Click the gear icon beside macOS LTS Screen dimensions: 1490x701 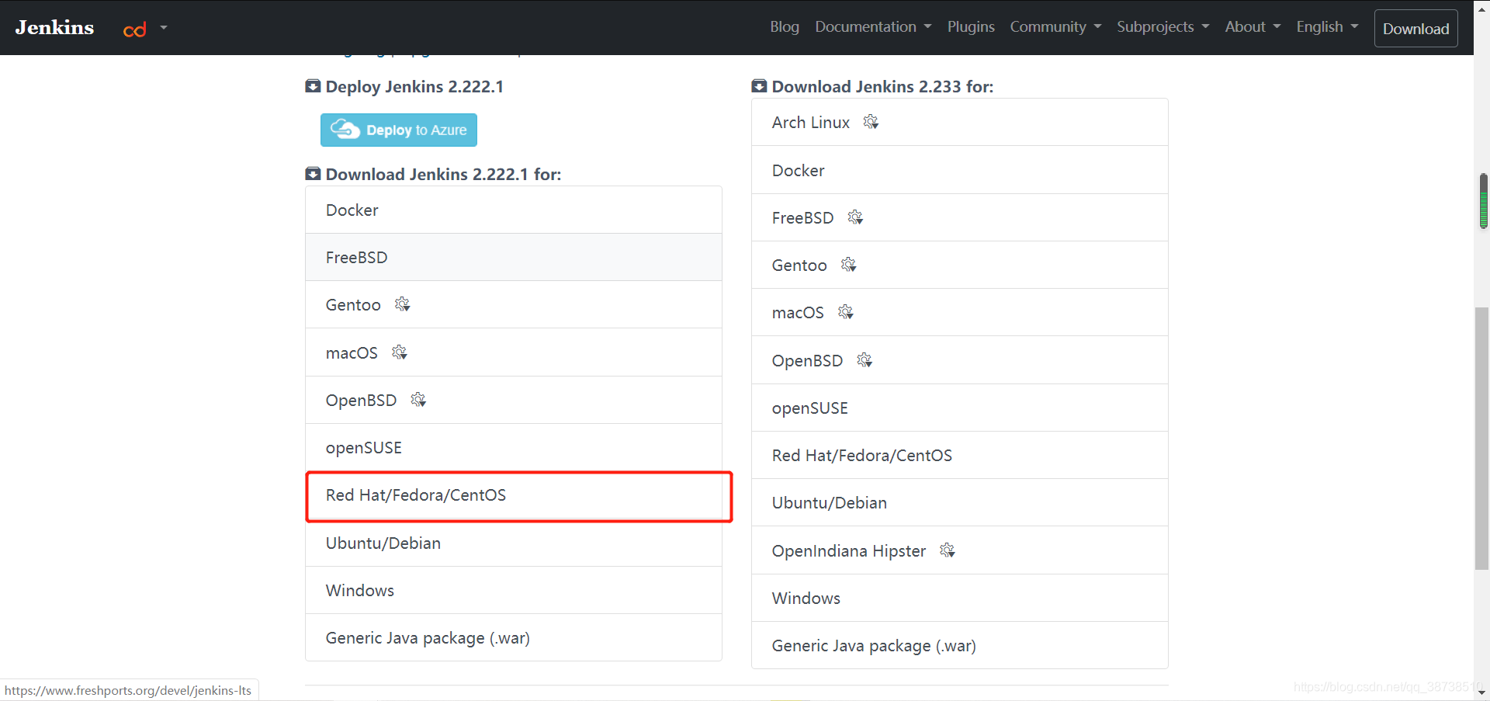point(400,352)
